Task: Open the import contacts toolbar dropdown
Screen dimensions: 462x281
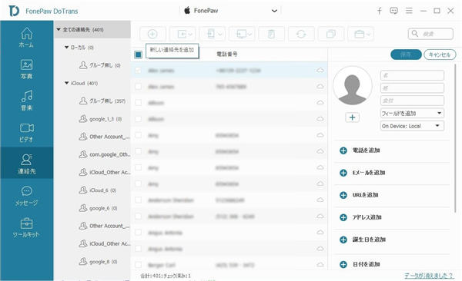Action: (x=182, y=34)
